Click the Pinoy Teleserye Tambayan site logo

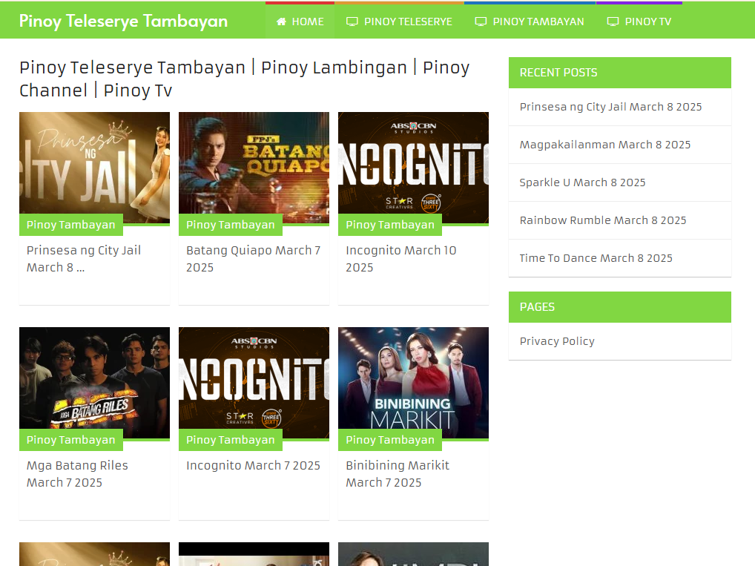coord(123,22)
